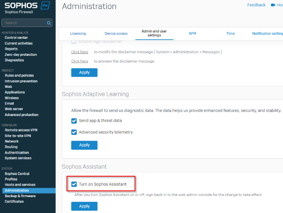Viewport: 283px width, 213px height.
Task: Open the Time tab
Action: [x=230, y=34]
